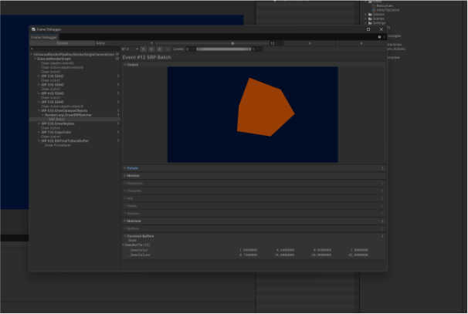Expand the Meshes section
The image size is (468, 314).
pos(125,176)
